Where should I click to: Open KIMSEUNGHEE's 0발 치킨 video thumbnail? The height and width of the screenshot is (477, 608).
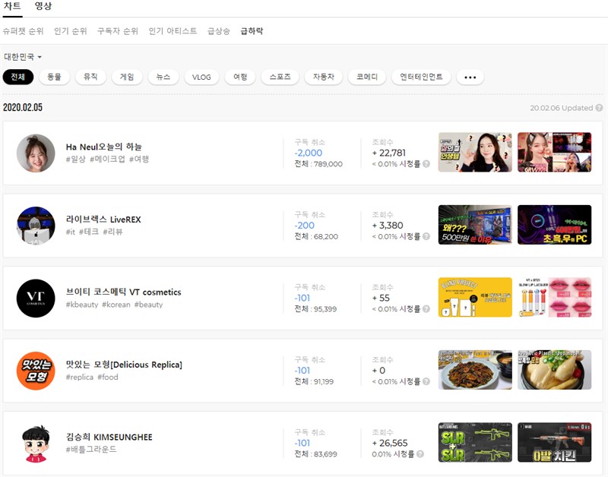point(554,443)
